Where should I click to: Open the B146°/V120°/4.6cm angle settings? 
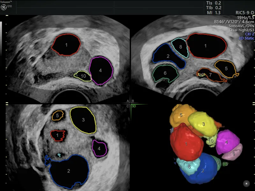[234, 21]
